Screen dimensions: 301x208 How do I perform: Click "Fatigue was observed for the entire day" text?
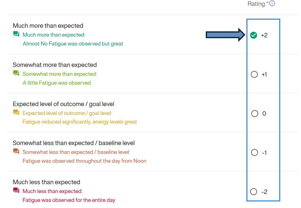click(69, 200)
